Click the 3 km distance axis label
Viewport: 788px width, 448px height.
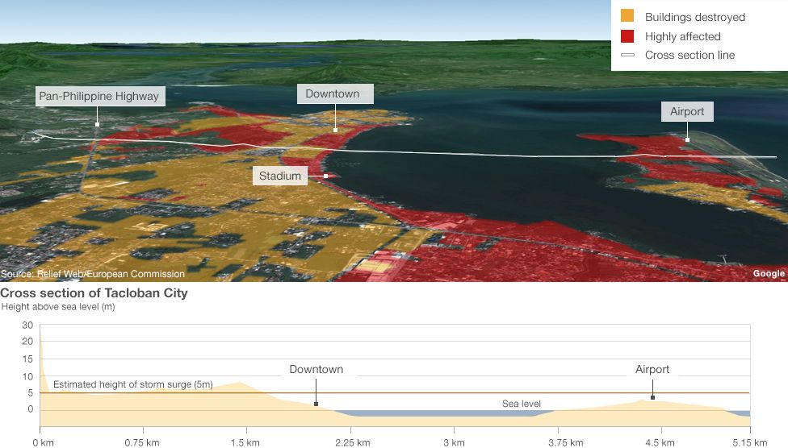point(454,442)
